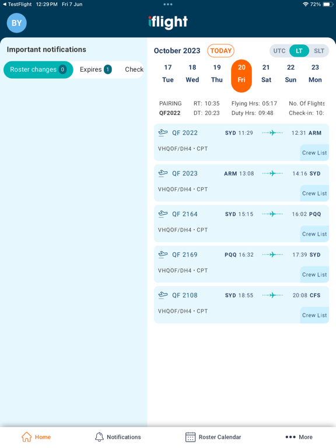The width and height of the screenshot is (336, 448).
Task: Open the Home tab label
Action: [x=43, y=437]
